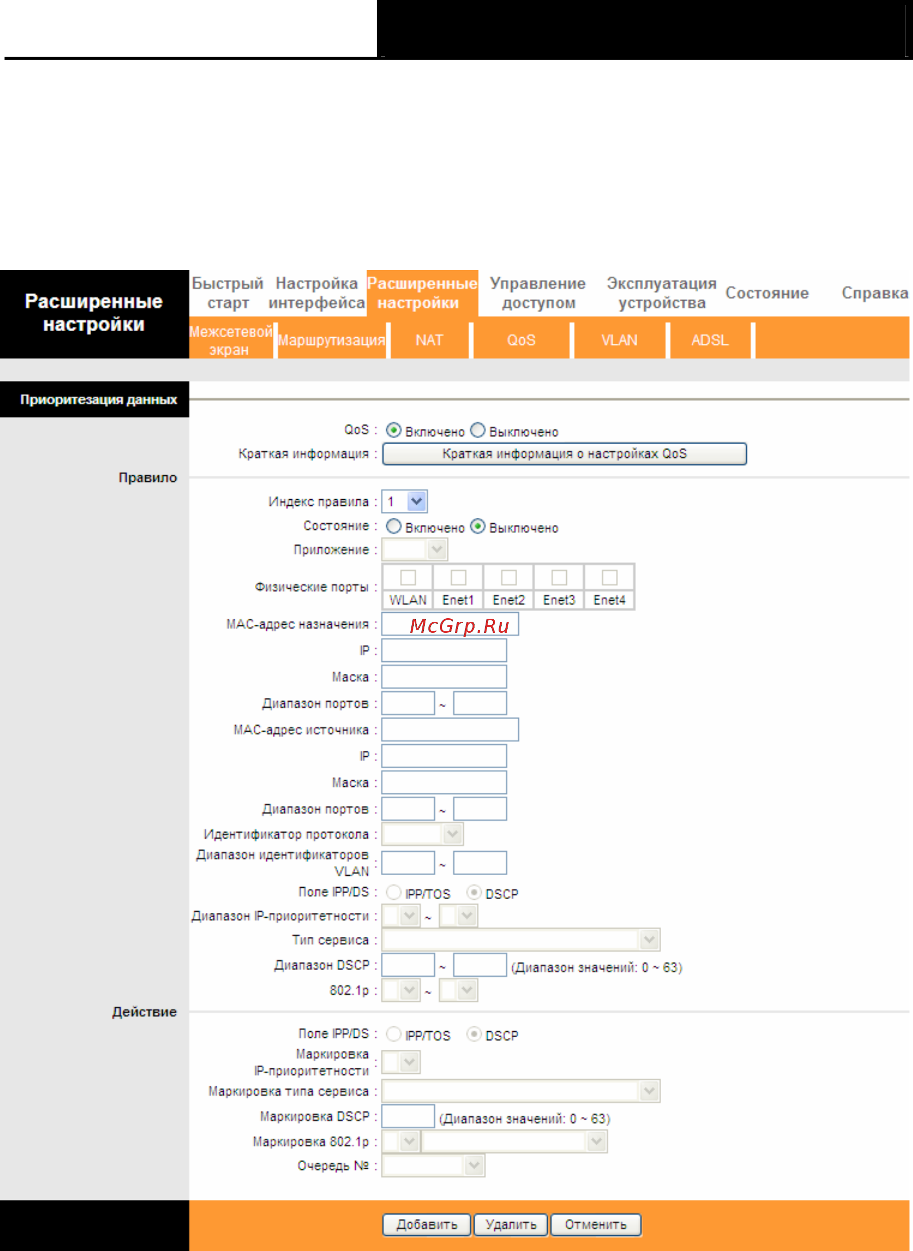The height and width of the screenshot is (1251, 913).
Task: Open the Маркировка типа сервиса dropdown
Action: (521, 1091)
